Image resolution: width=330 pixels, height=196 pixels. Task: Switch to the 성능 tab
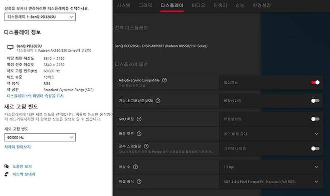240,5
